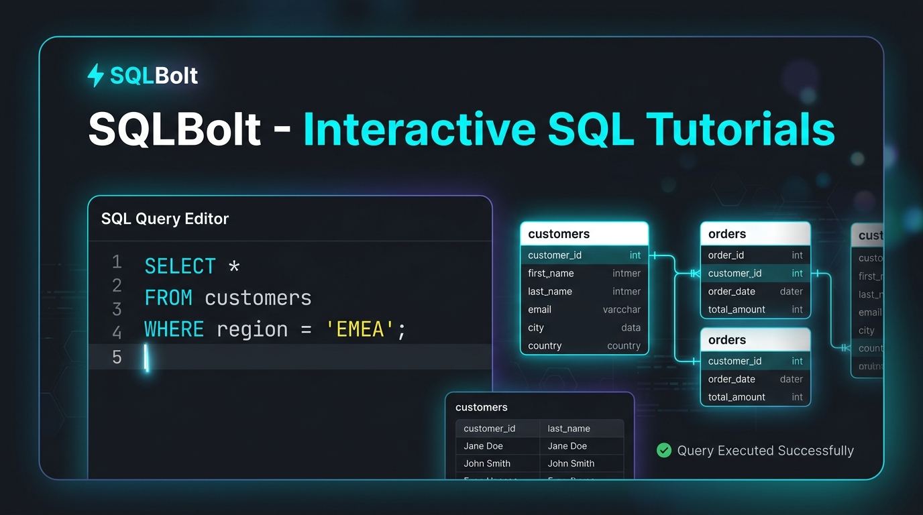923x515 pixels.
Task: Click header of orders table containing order_id
Action: pos(755,234)
